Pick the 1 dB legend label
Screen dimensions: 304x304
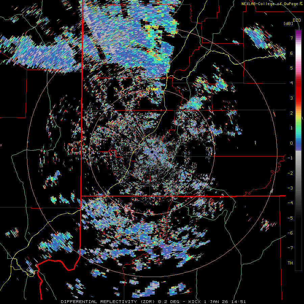point(292,128)
